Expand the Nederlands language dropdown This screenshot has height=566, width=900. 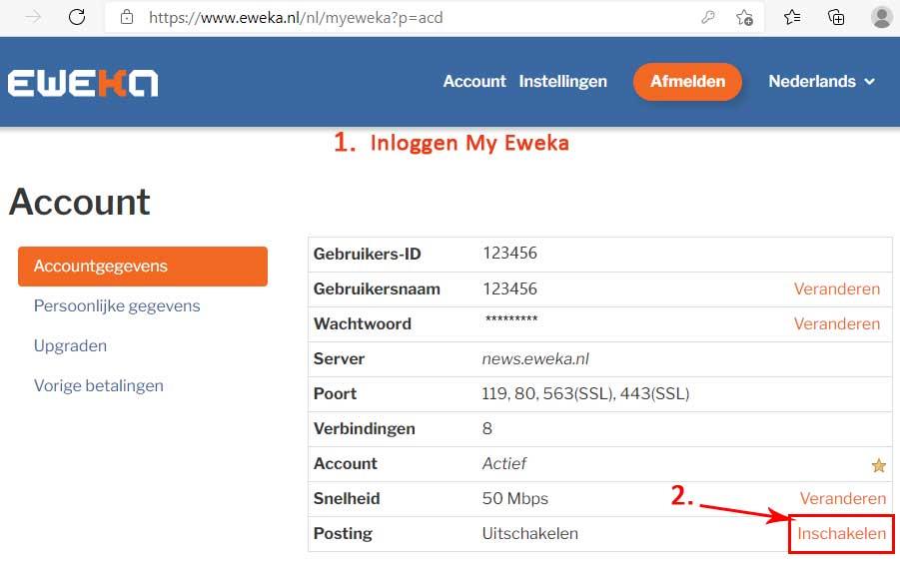822,82
